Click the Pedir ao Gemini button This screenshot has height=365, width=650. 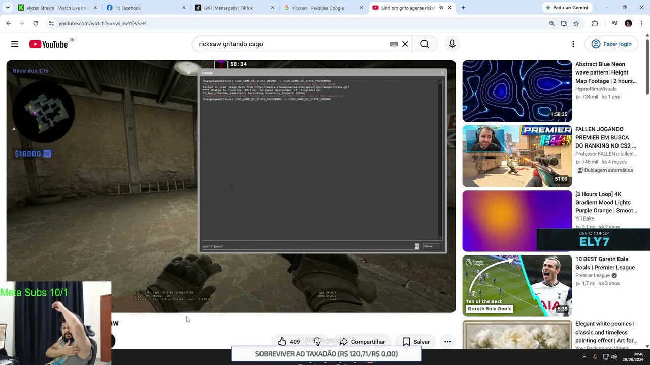(567, 8)
